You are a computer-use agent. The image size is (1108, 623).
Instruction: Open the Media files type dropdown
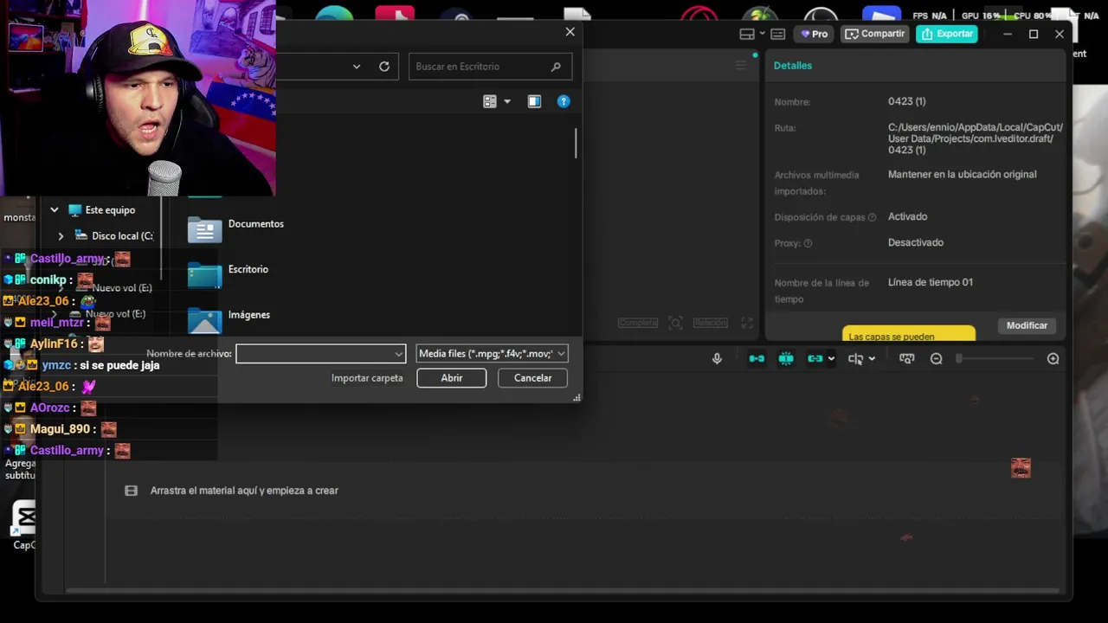(492, 353)
